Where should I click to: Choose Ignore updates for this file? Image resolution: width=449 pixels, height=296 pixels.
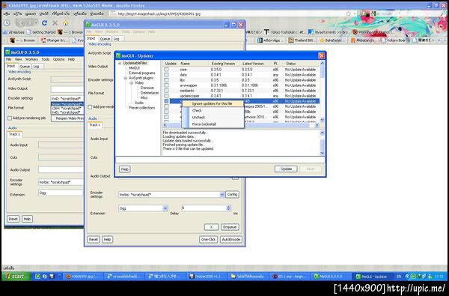(x=213, y=103)
